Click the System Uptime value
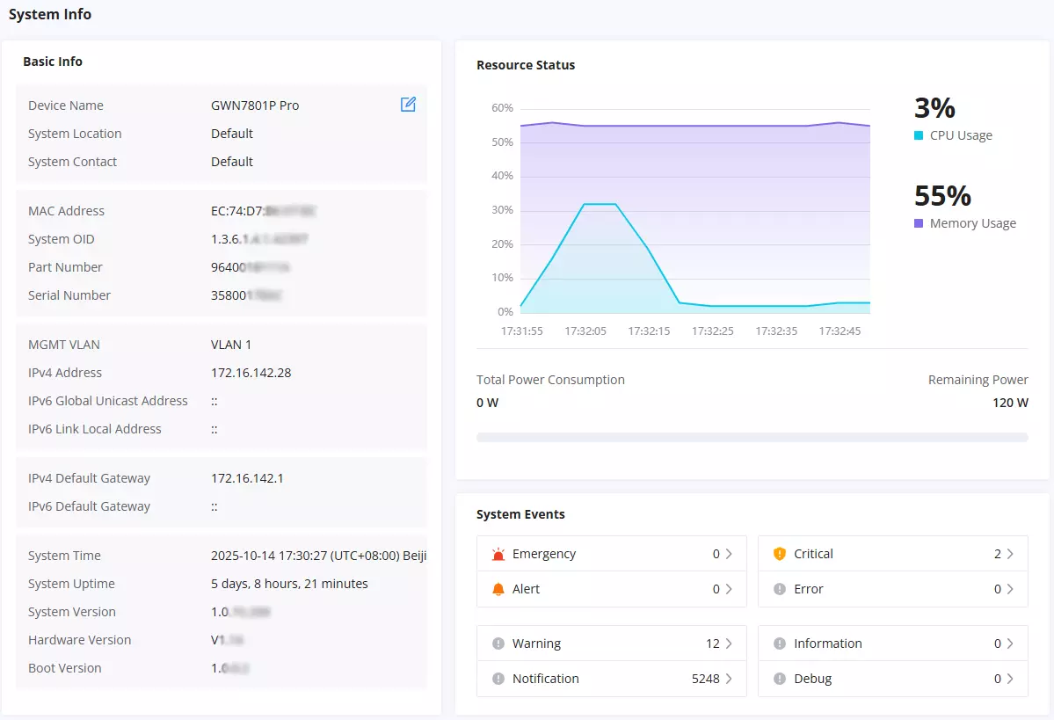This screenshot has width=1054, height=720. tap(289, 584)
